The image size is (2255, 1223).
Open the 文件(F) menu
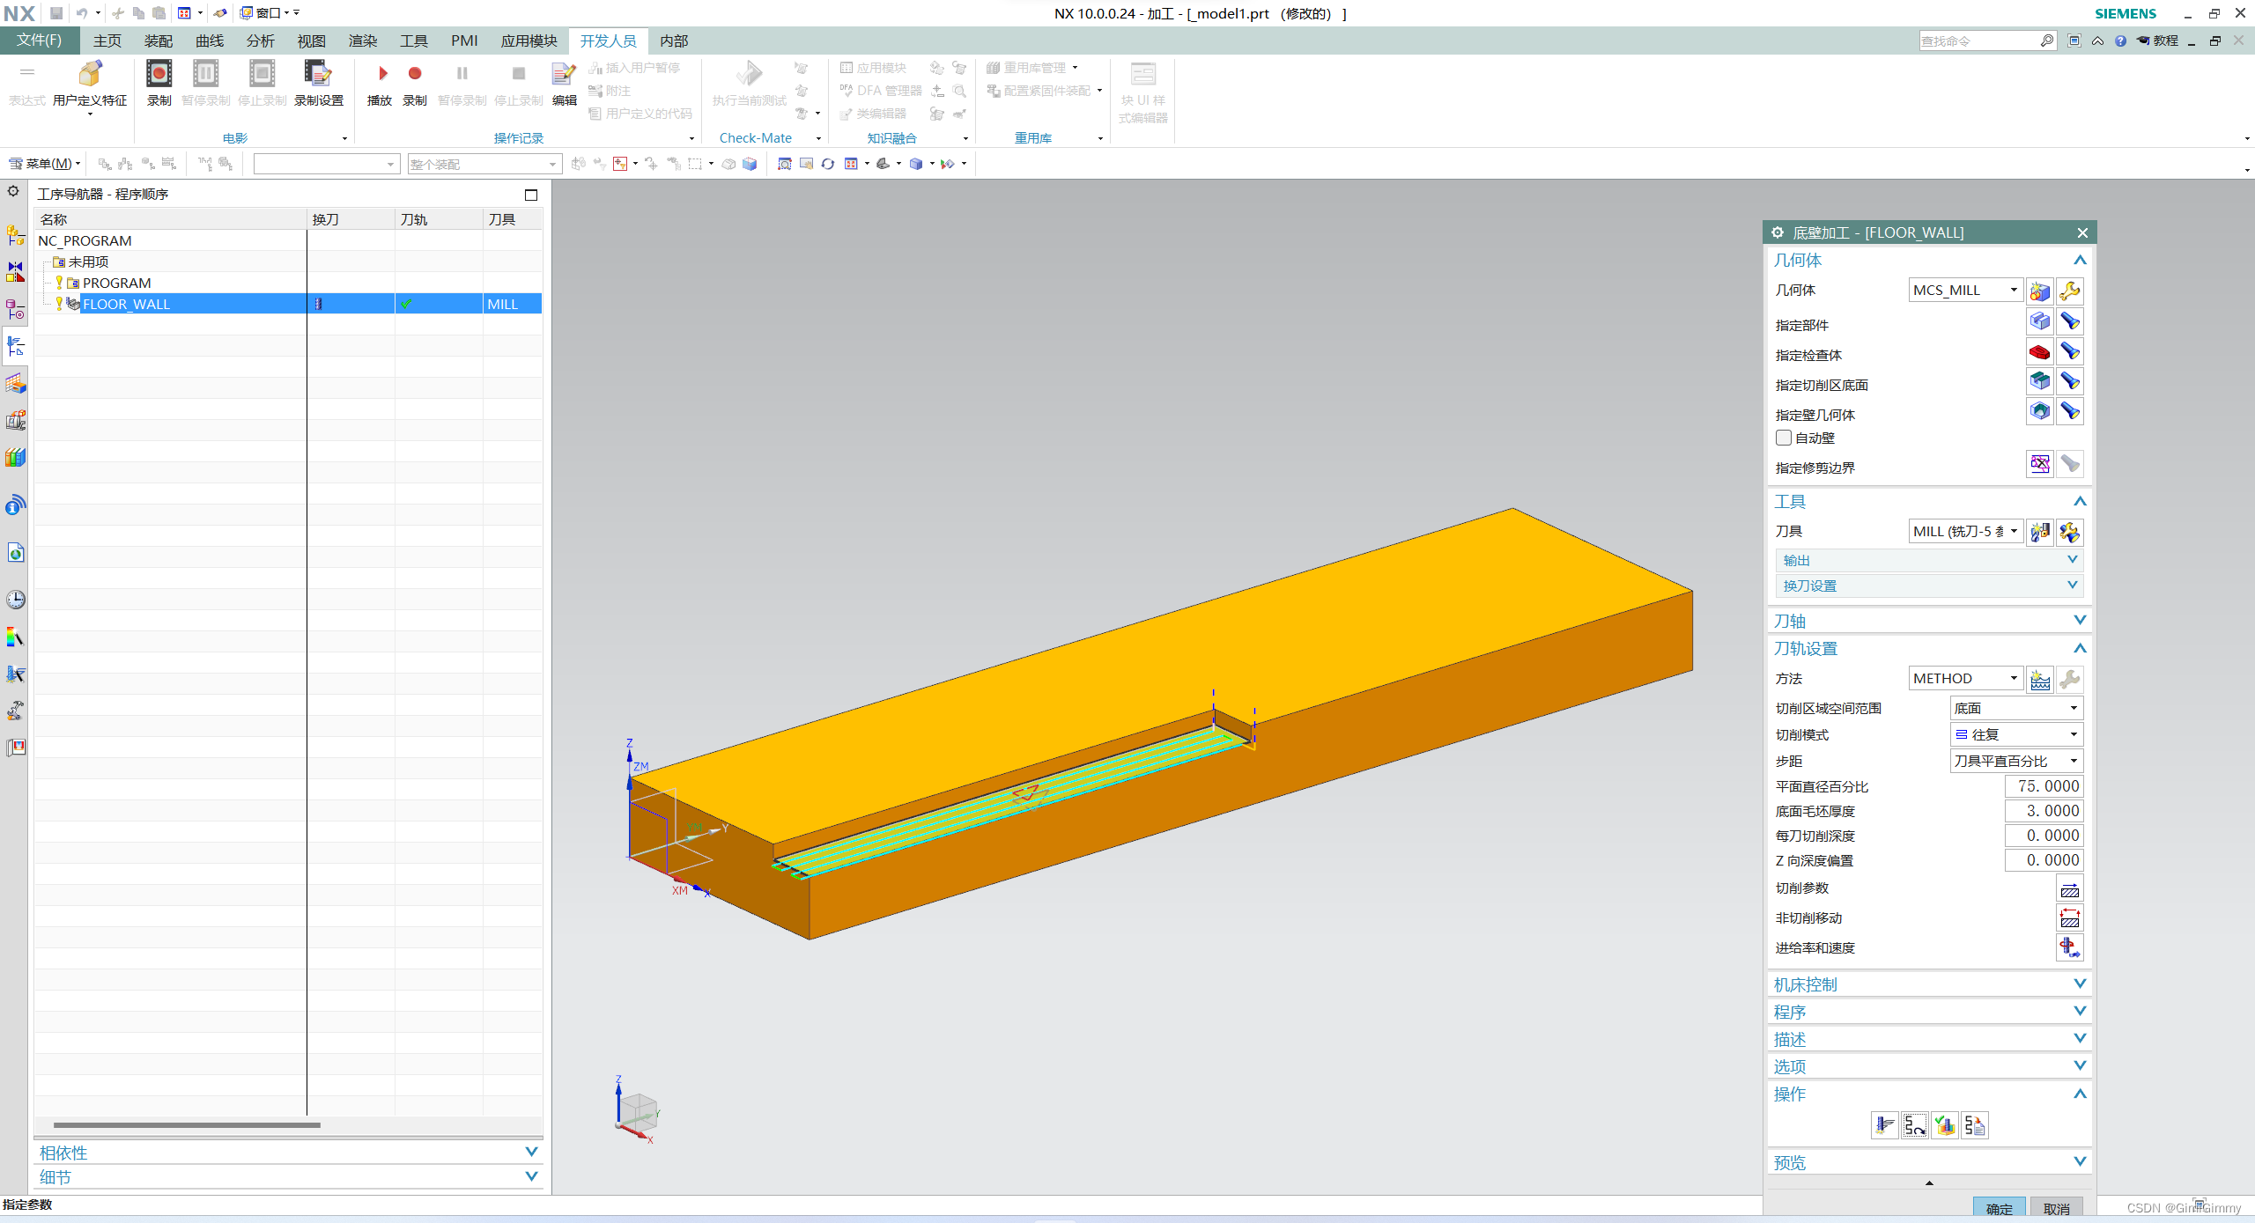pos(40,41)
